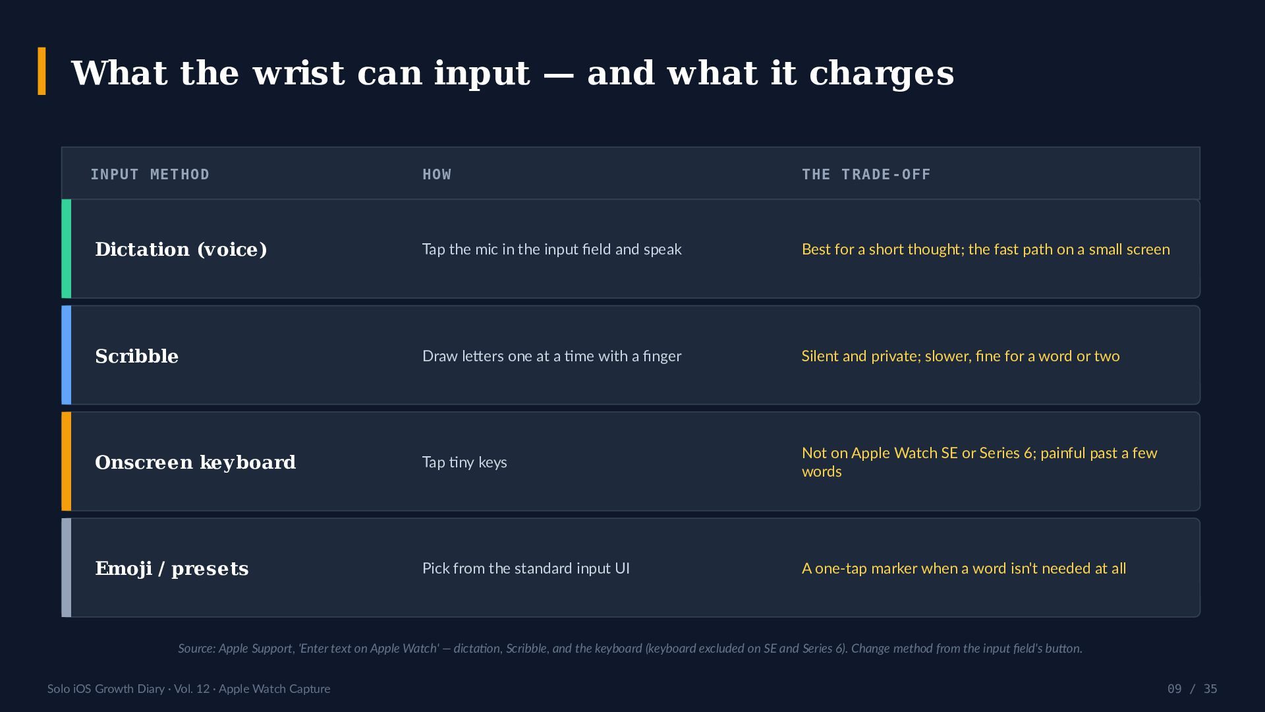Click the 'Silent and private' trade-off text

pyautogui.click(x=961, y=356)
